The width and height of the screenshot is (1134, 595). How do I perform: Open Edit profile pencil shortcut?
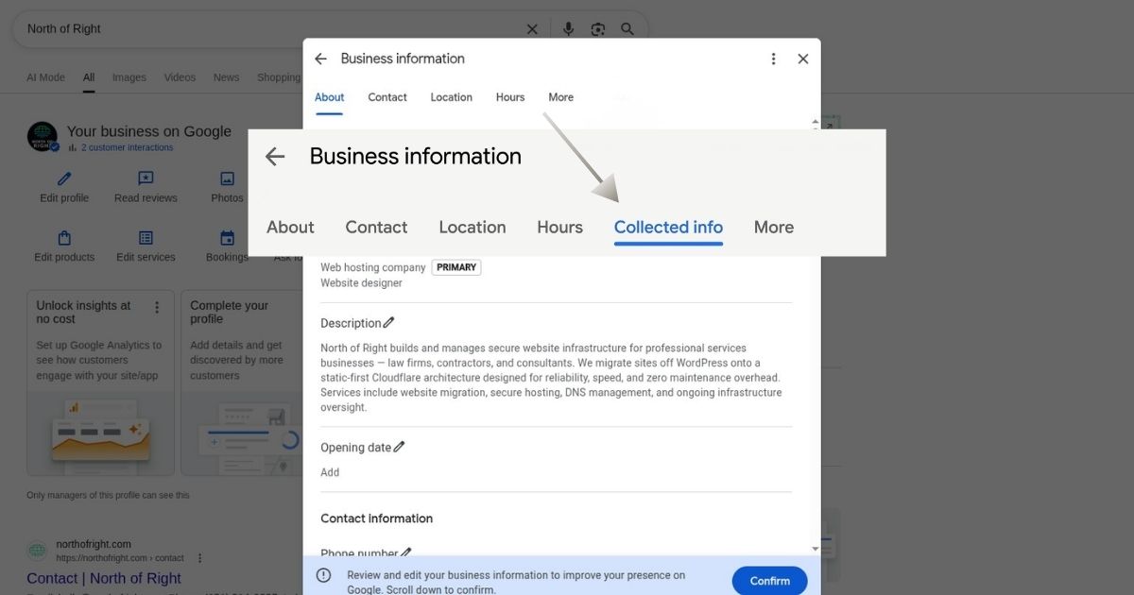click(x=64, y=187)
